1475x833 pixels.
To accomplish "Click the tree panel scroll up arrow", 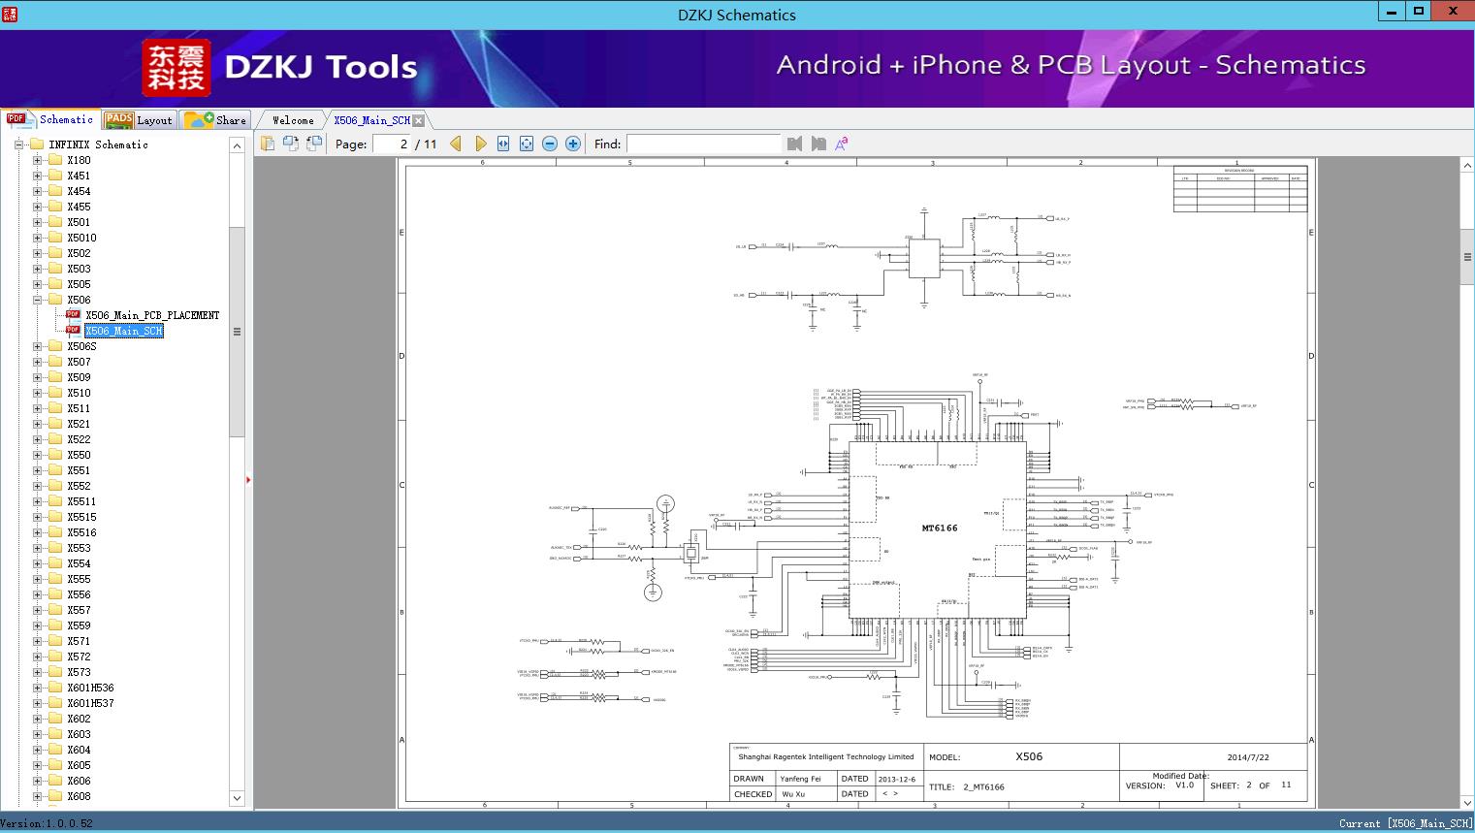I will click(237, 145).
